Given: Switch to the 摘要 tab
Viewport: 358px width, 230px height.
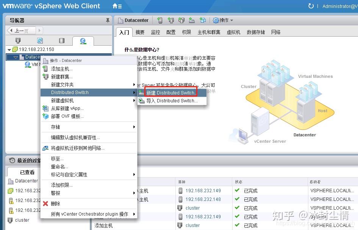Looking at the screenshot, I should pos(139,32).
